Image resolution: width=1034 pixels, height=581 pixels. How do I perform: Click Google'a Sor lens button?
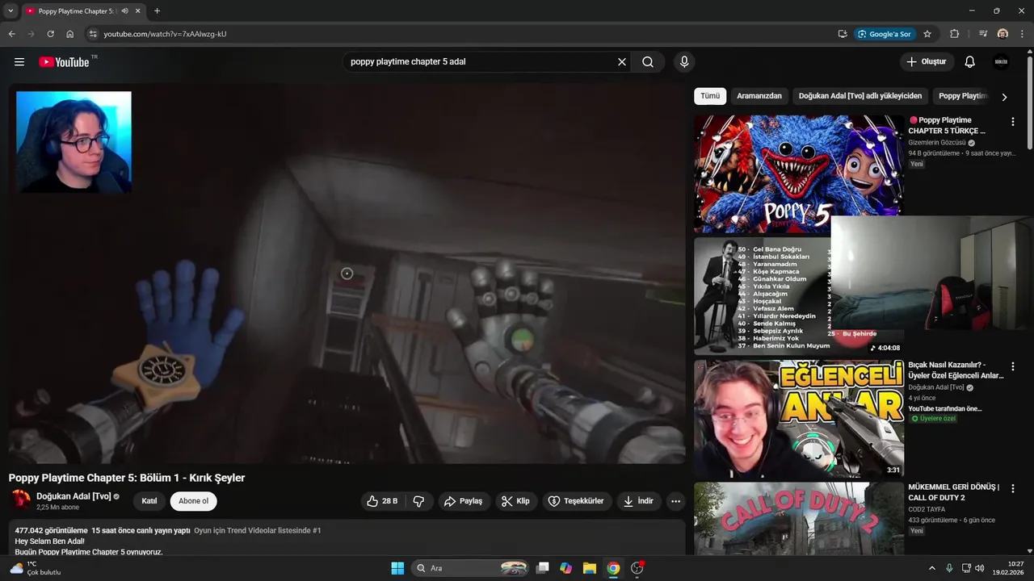[x=885, y=34]
